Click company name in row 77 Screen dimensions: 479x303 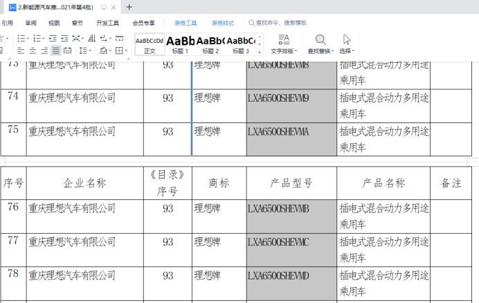(72, 242)
